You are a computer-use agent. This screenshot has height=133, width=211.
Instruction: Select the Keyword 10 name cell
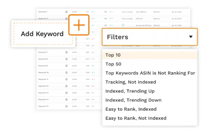pyautogui.click(x=43, y=72)
